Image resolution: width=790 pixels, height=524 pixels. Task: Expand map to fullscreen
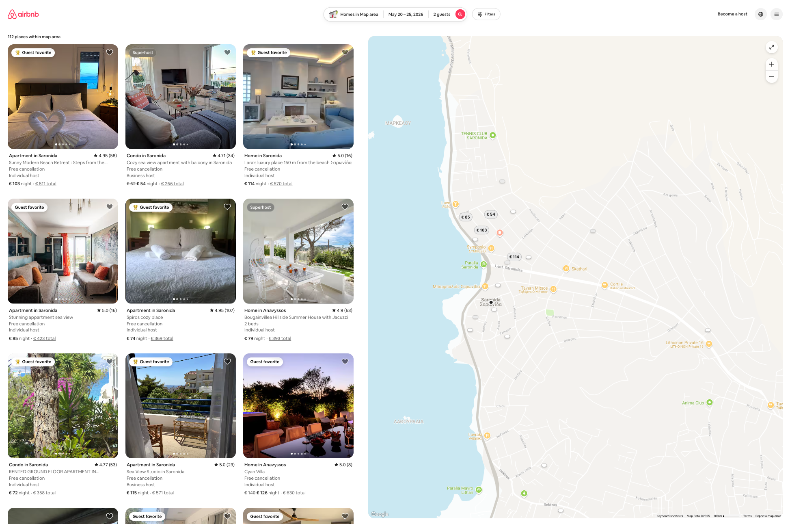pyautogui.click(x=772, y=47)
